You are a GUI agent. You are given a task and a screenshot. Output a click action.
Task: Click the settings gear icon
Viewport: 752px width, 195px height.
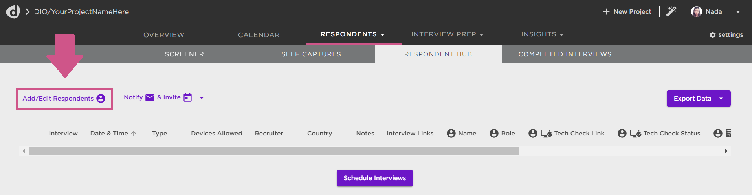coord(712,35)
